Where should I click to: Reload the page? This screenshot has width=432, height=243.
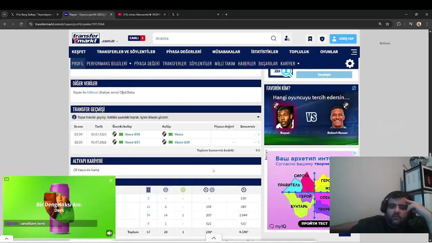coord(21,24)
